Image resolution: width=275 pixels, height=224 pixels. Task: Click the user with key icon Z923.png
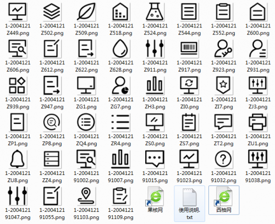223,48
